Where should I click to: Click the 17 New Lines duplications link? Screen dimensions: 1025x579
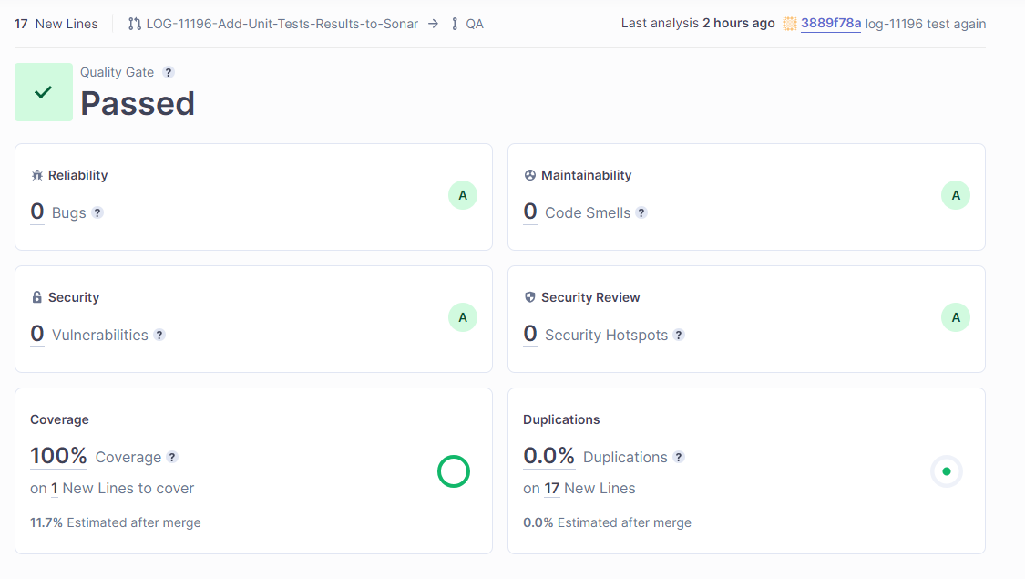point(552,488)
